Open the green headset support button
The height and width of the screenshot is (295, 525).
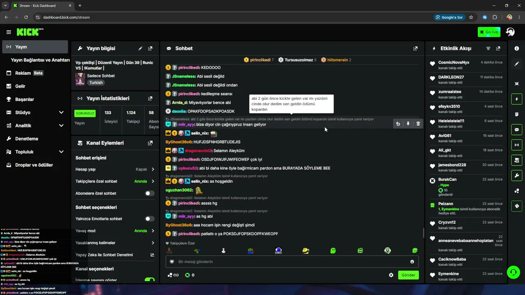tap(513, 272)
